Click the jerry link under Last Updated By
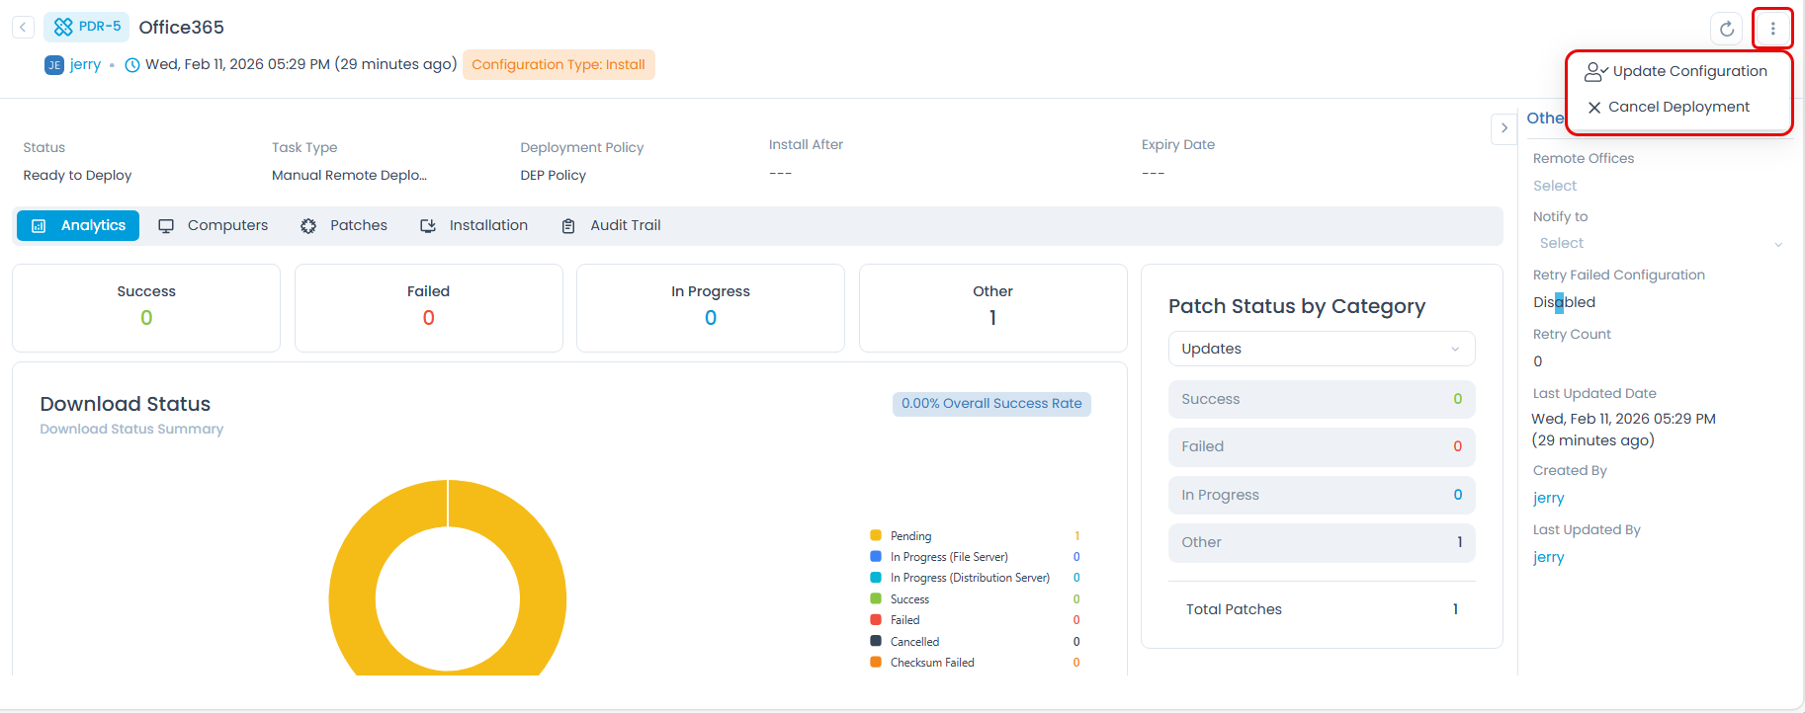Viewport: 1805px width, 713px height. coord(1548,557)
